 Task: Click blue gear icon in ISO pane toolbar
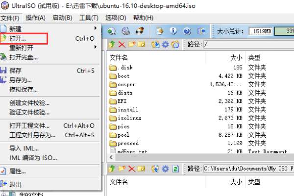pyautogui.click(x=165, y=45)
